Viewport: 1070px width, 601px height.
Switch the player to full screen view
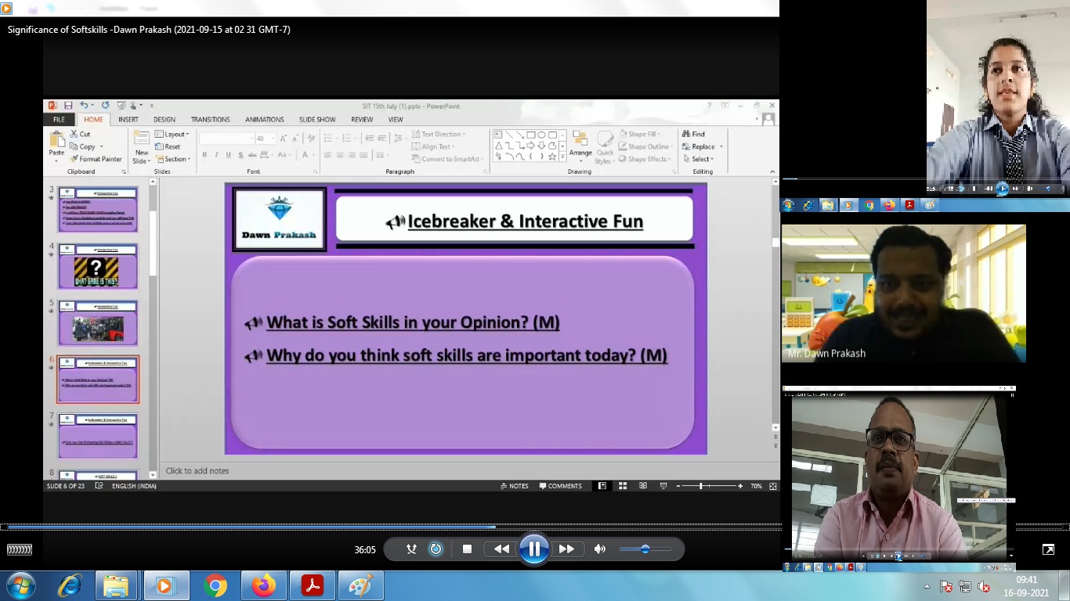pos(1048,549)
